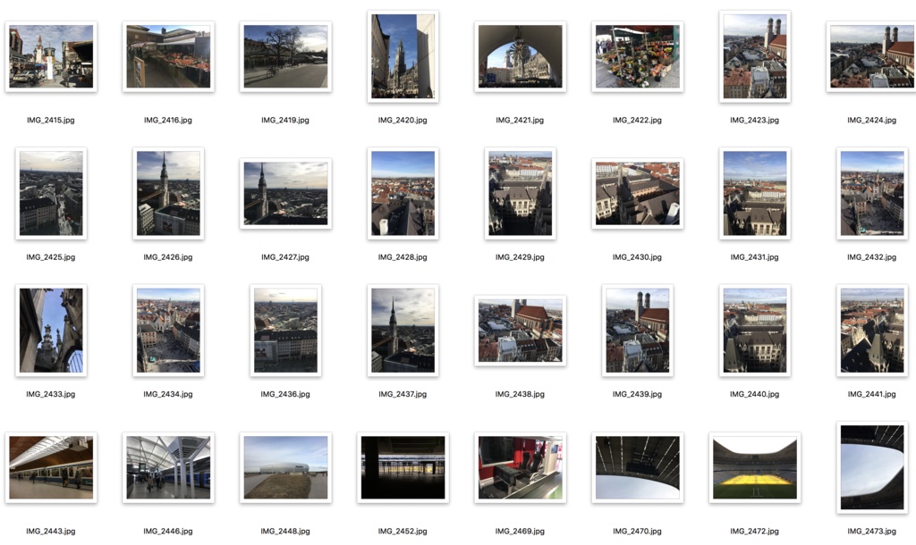Select the IMG_2436.jpg thumbnail

click(x=285, y=331)
